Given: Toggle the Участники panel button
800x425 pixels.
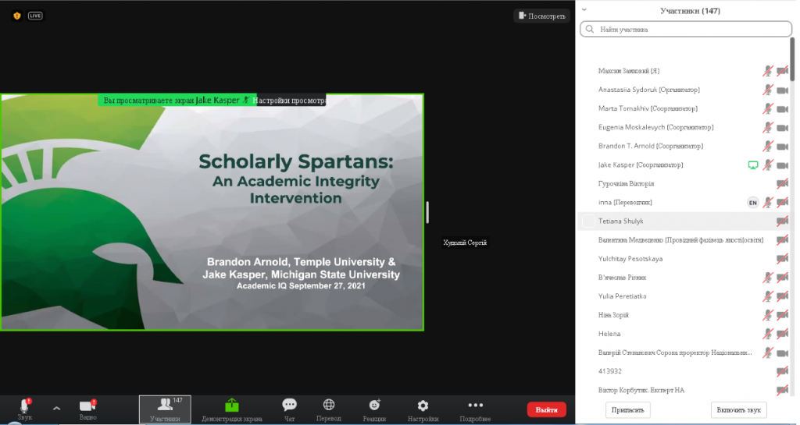Looking at the screenshot, I should [x=165, y=409].
